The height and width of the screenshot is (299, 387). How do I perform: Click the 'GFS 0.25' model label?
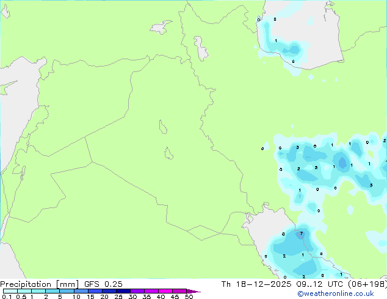click(x=103, y=284)
